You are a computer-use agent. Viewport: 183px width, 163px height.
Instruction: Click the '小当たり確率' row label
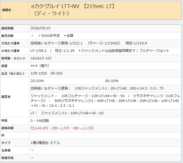(10, 51)
